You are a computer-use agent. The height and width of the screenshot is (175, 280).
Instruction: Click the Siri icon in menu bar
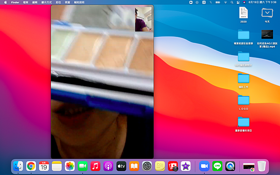[x=244, y=2]
